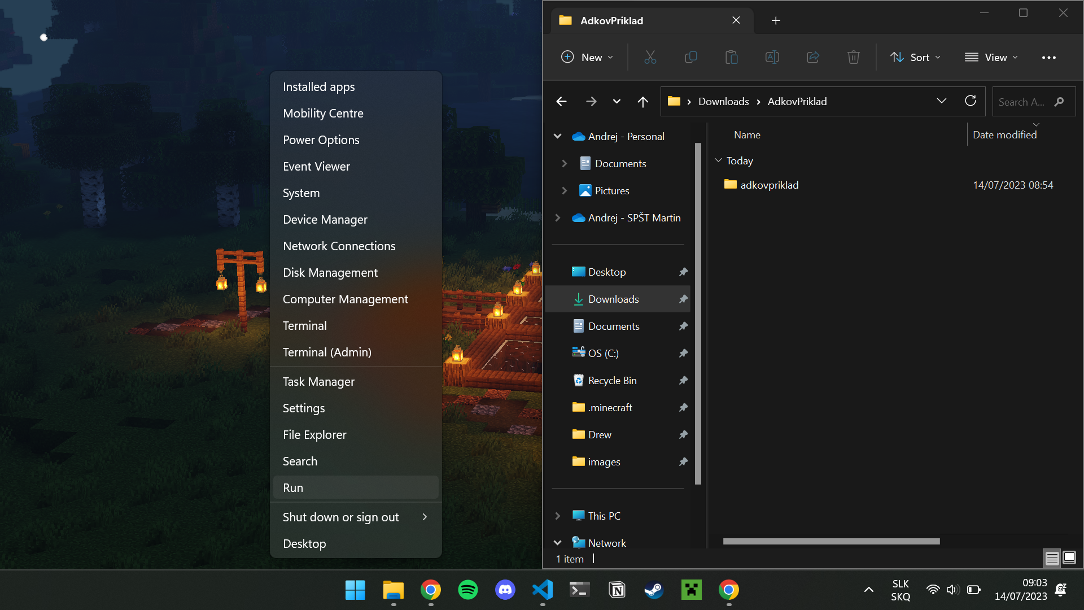Open Visual Studio Code from taskbar

coord(542,590)
